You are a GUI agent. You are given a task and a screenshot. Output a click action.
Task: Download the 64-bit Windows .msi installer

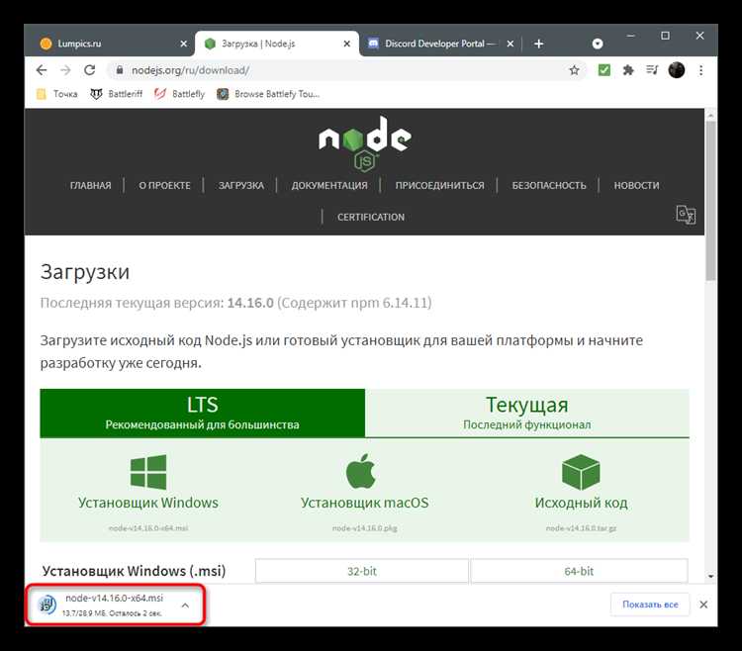(579, 571)
